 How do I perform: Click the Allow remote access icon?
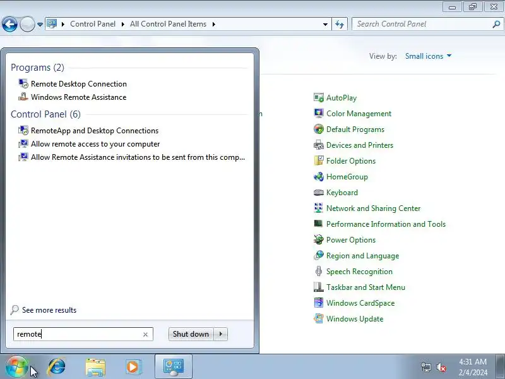pos(23,144)
